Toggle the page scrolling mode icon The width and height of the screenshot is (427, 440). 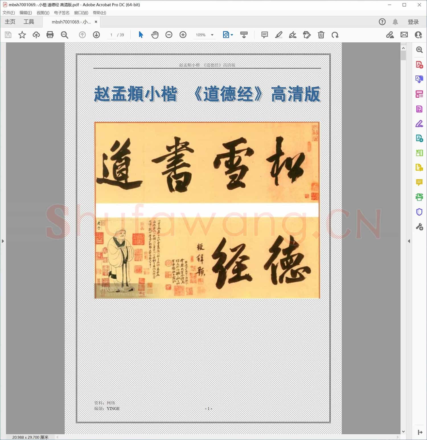pyautogui.click(x=244, y=35)
